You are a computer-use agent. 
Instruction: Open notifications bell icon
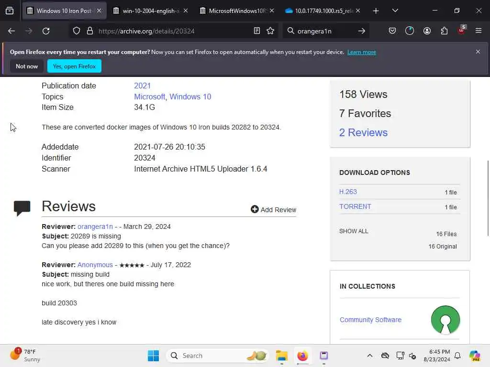tap(457, 356)
